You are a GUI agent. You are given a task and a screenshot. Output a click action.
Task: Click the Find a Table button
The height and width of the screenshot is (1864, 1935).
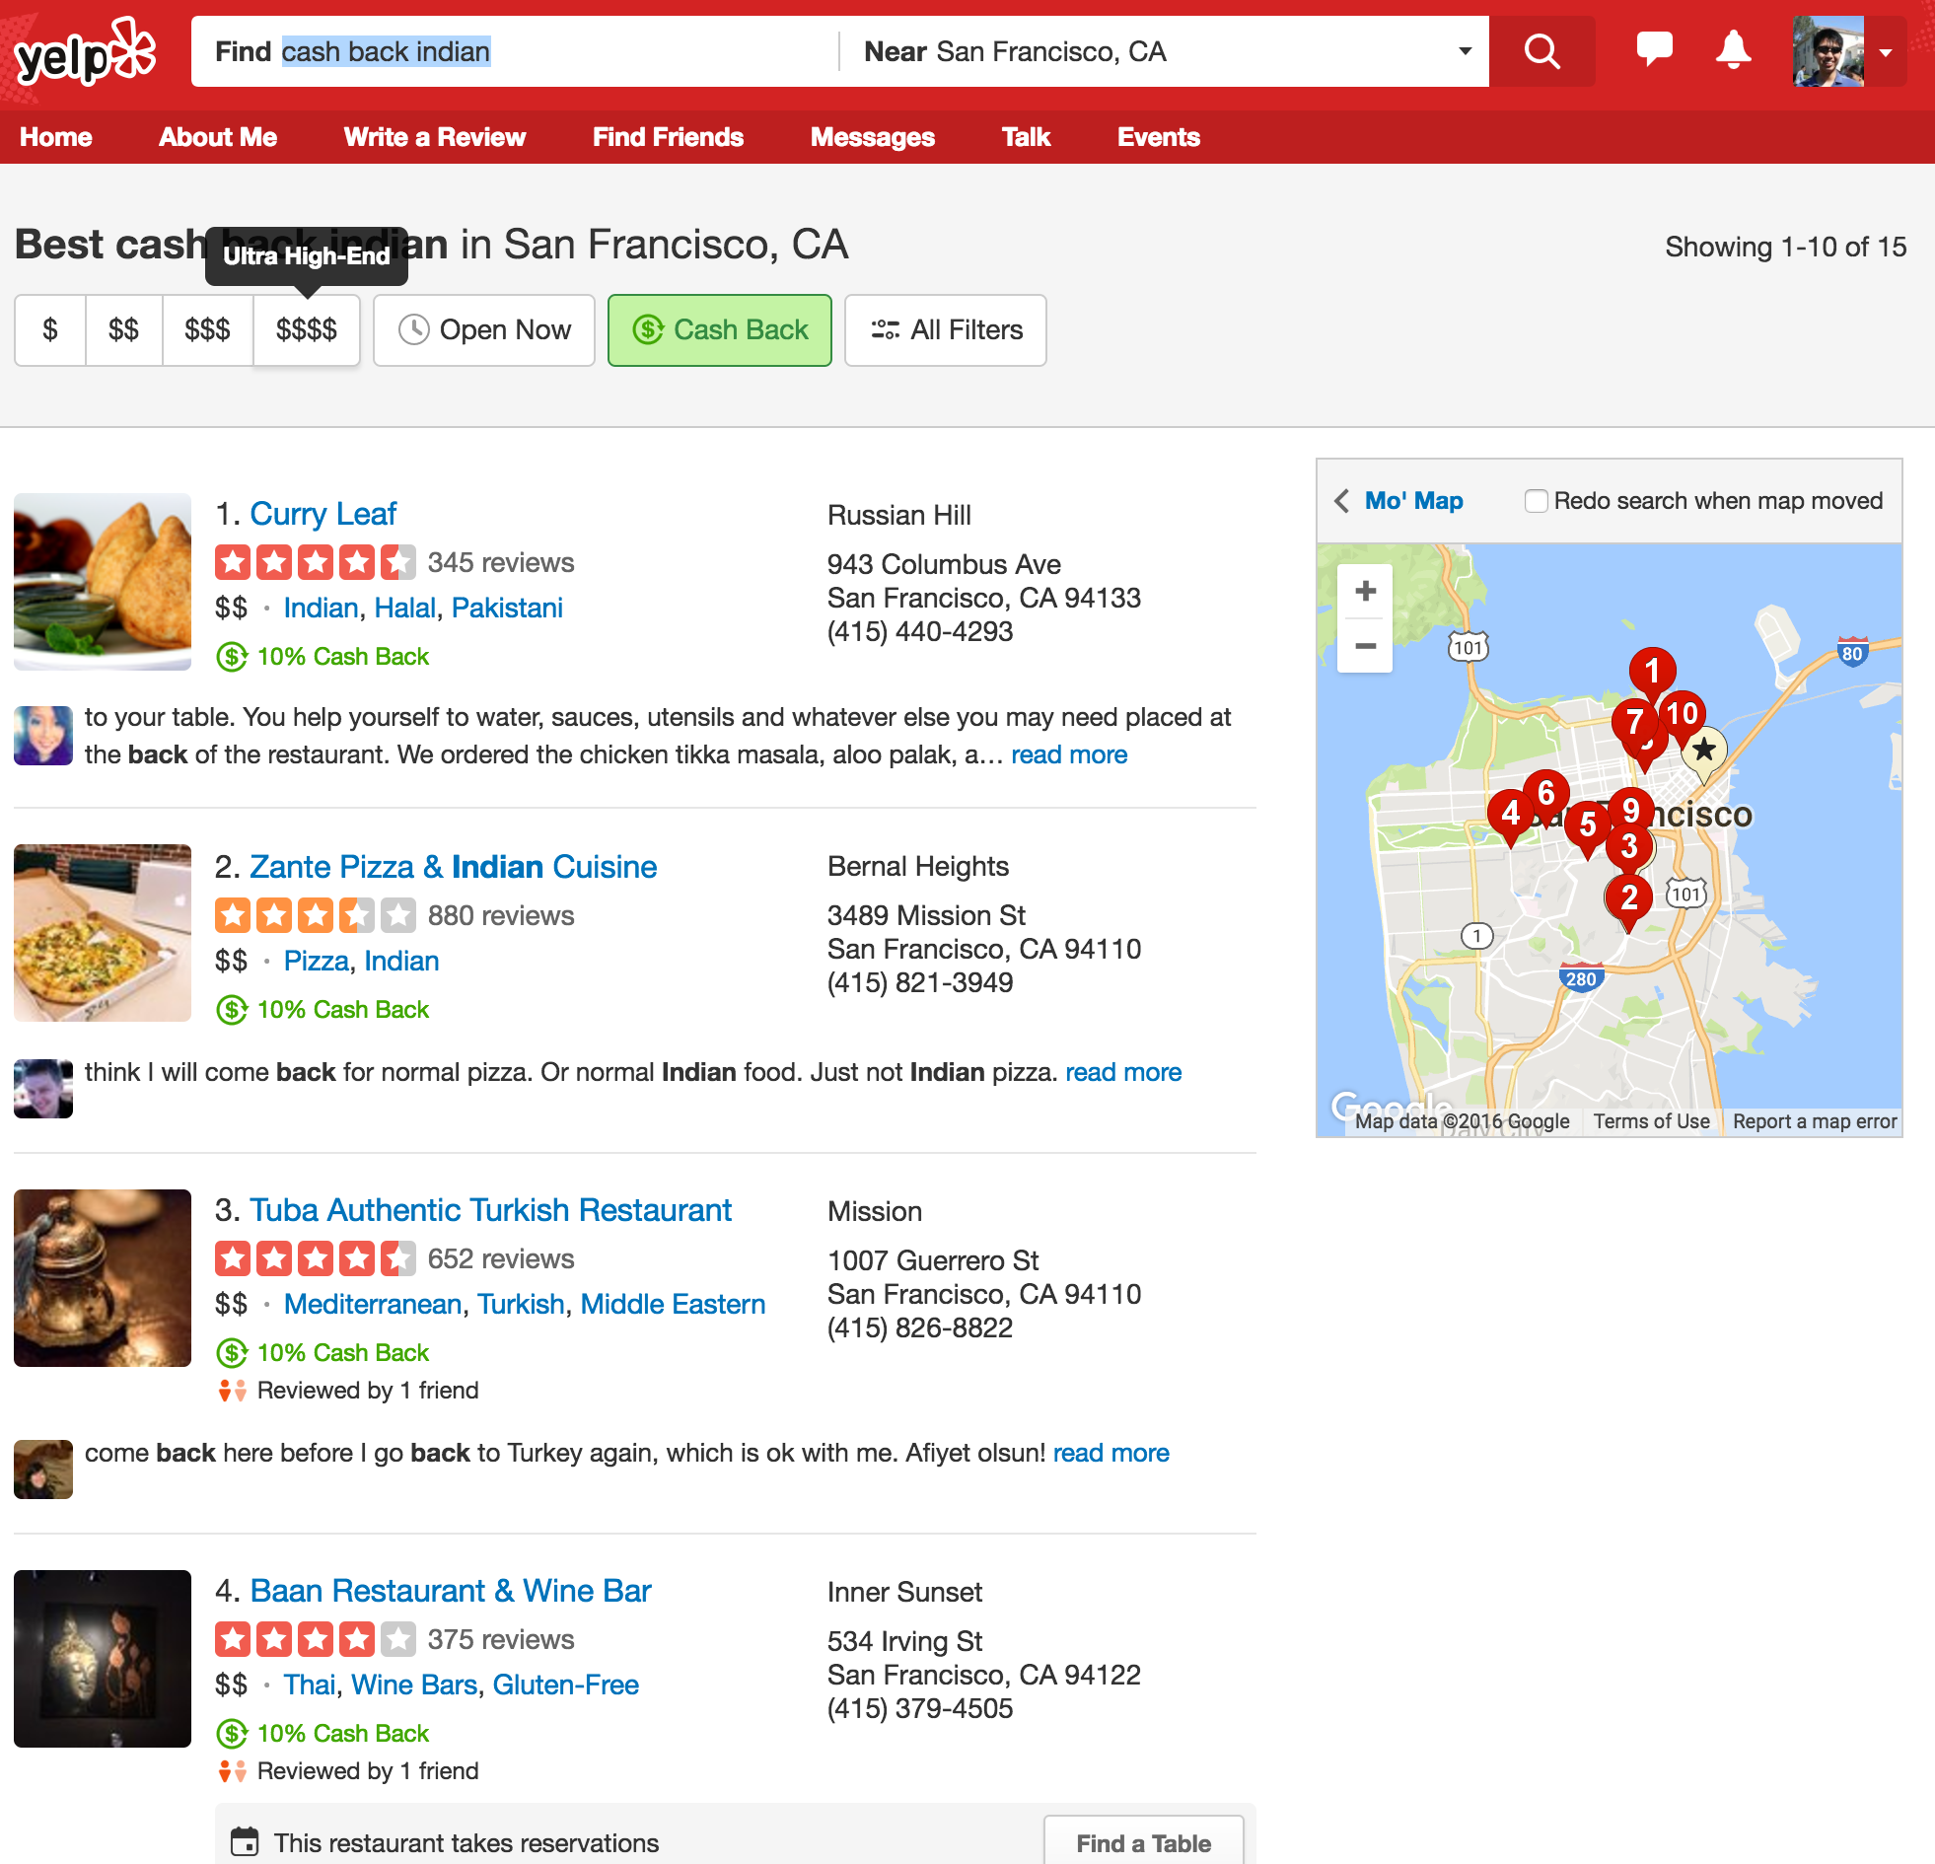click(1142, 1842)
